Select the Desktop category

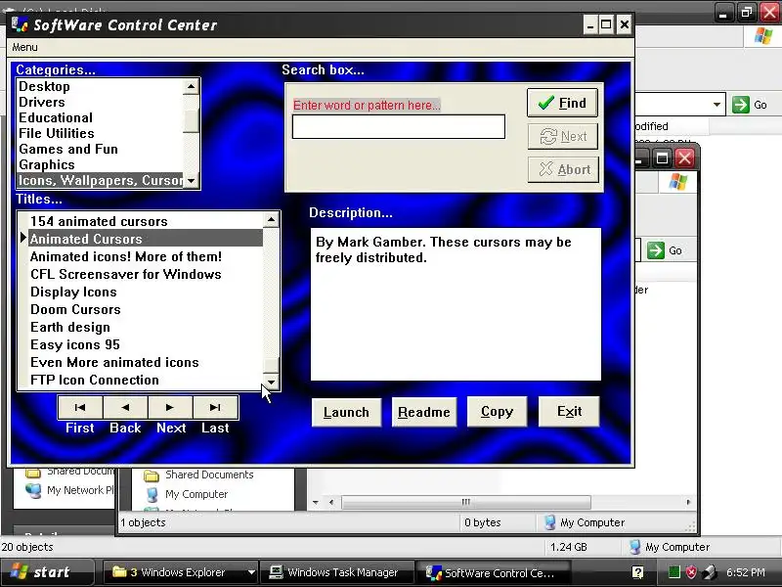click(x=101, y=86)
